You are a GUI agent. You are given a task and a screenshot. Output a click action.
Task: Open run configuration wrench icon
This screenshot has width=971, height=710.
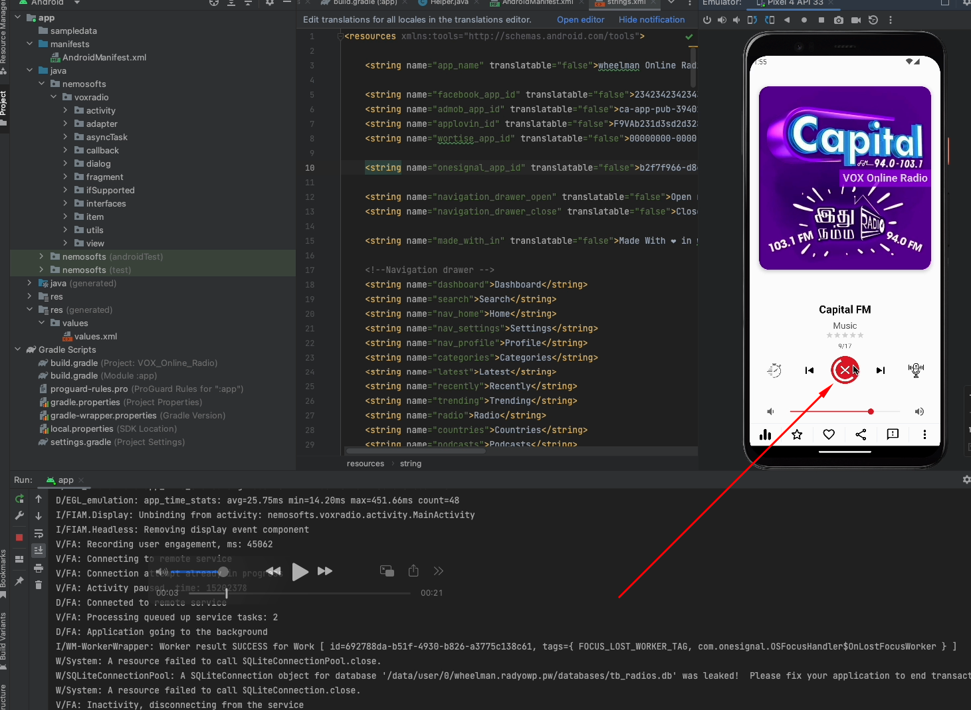pos(19,515)
